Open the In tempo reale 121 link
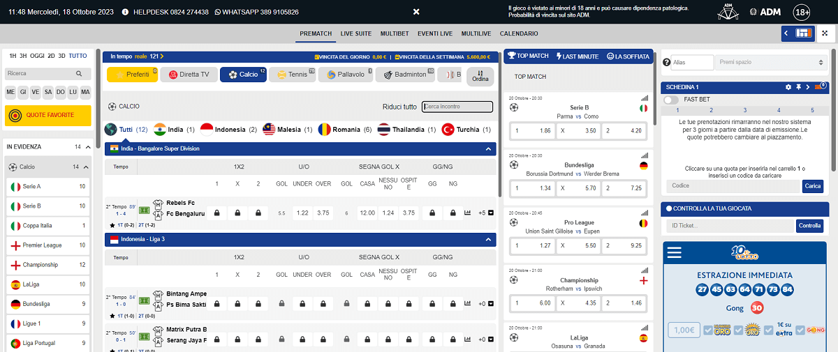 (x=137, y=56)
